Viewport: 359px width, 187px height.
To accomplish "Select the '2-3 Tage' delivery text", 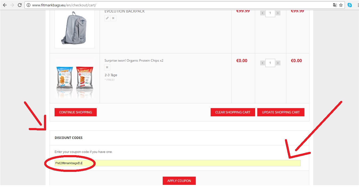I will [x=111, y=75].
